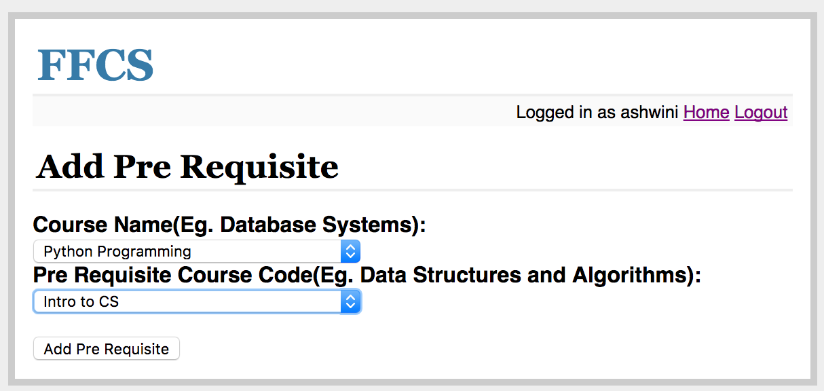824x391 pixels.
Task: Click the blue arrows on Intro to CS select
Action: [x=350, y=301]
